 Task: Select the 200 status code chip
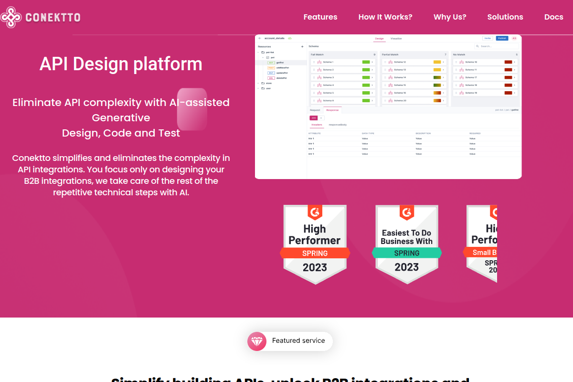click(x=314, y=118)
